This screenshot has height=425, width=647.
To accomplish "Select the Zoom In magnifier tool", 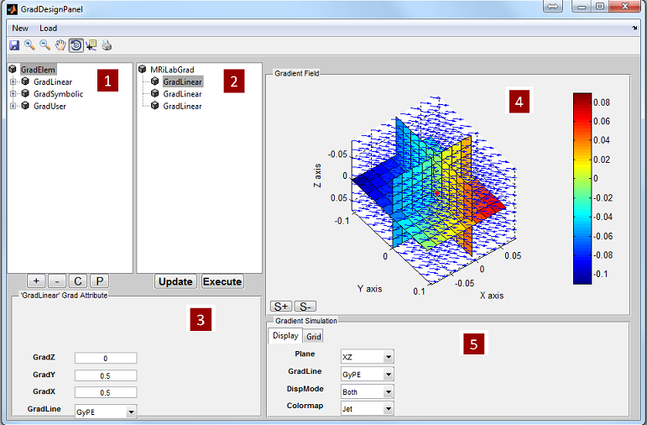I will click(29, 45).
